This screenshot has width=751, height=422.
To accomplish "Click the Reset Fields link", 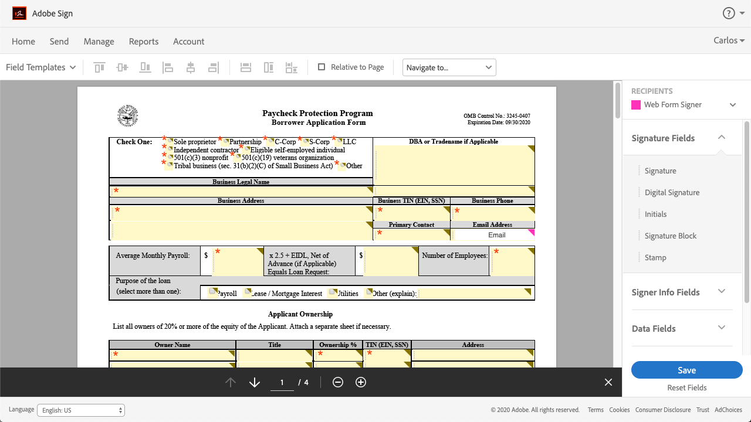I will click(x=686, y=387).
